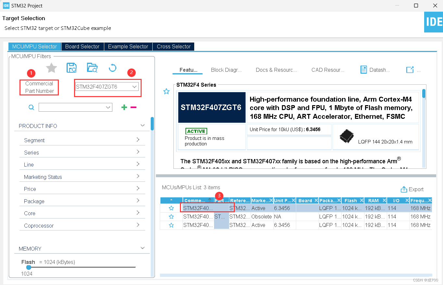Click the green plus add-filter icon
This screenshot has height=285, width=443.
tap(124, 107)
